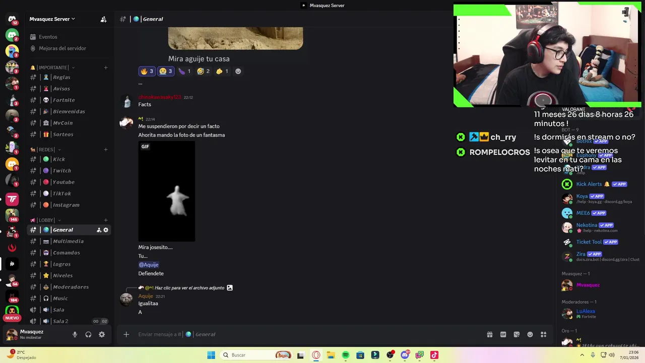This screenshot has width=645, height=363.
Task: Click the @Aquije mention
Action: pyautogui.click(x=149, y=265)
